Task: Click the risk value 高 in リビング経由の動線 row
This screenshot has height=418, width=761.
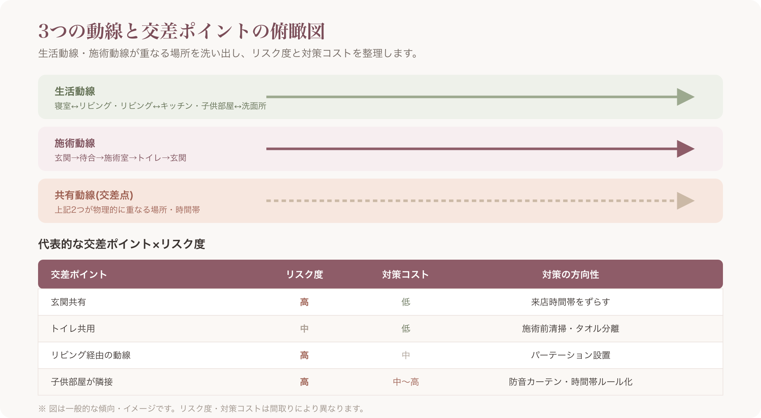Action: 304,355
